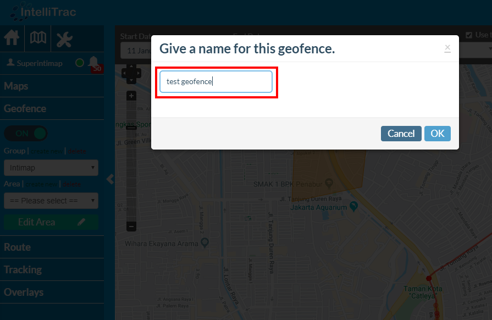The image size is (492, 320).
Task: Expand the Route menu section
Action: coord(18,247)
